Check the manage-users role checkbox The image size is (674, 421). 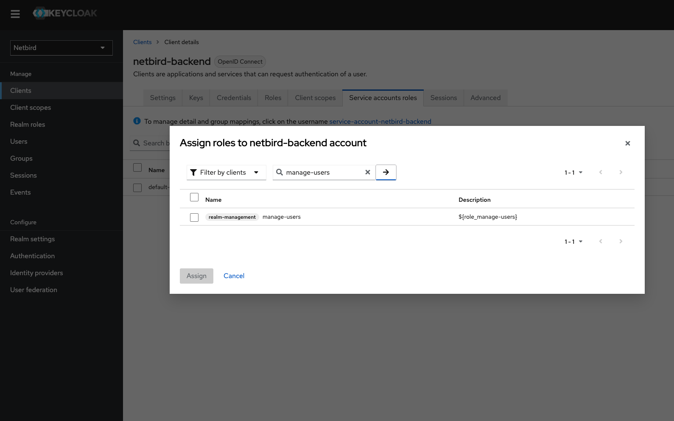[x=194, y=217]
